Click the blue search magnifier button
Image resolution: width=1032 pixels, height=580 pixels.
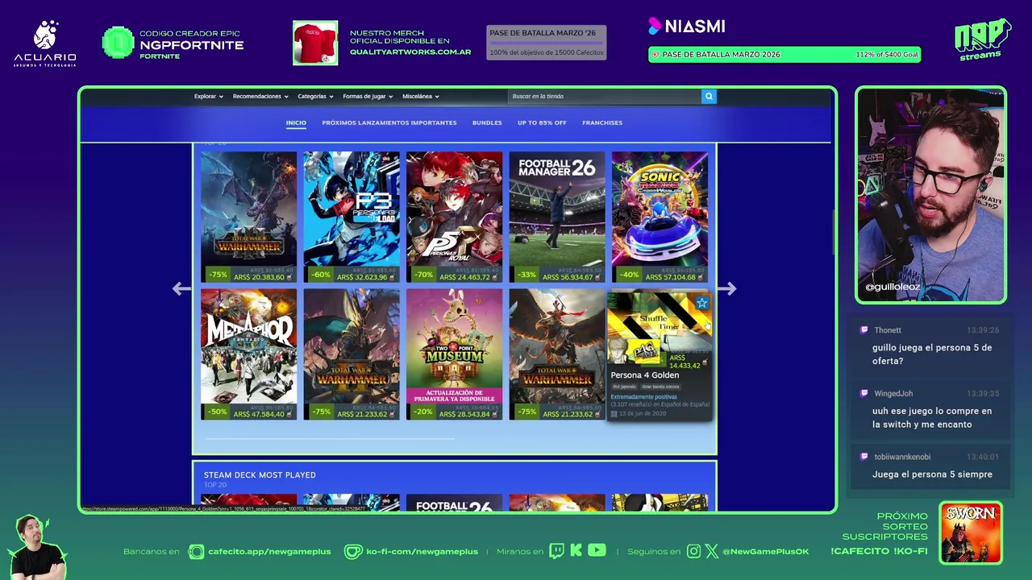click(x=709, y=97)
